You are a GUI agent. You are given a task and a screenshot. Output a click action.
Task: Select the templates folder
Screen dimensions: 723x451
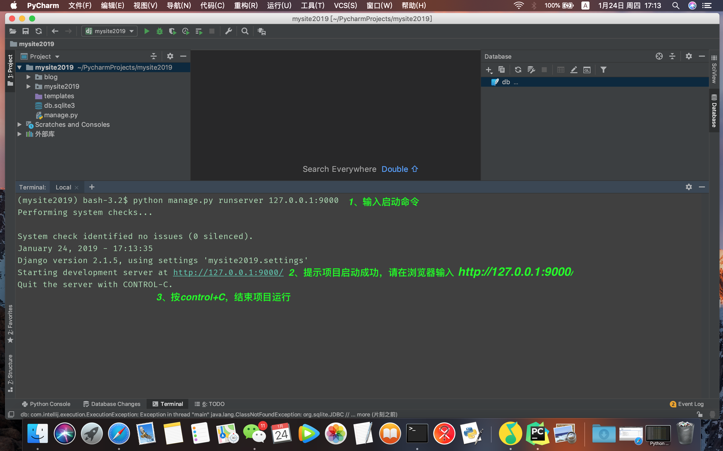pos(59,96)
